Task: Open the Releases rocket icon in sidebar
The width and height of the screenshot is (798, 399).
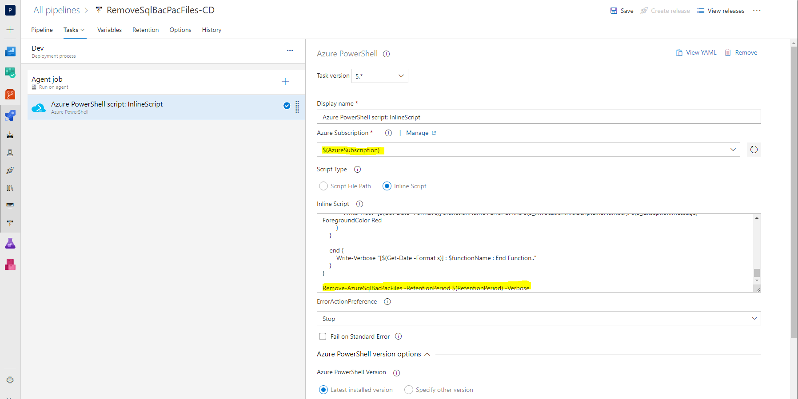Action: tap(10, 170)
